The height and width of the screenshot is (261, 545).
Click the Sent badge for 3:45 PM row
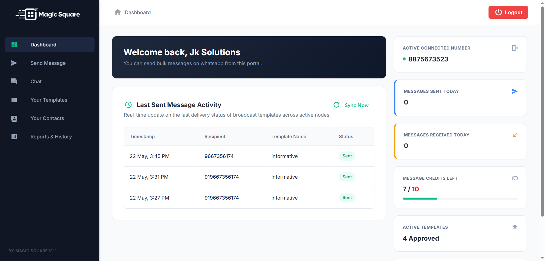point(347,156)
